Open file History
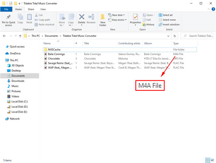This screenshot has width=216, height=163. click(x=148, y=24)
